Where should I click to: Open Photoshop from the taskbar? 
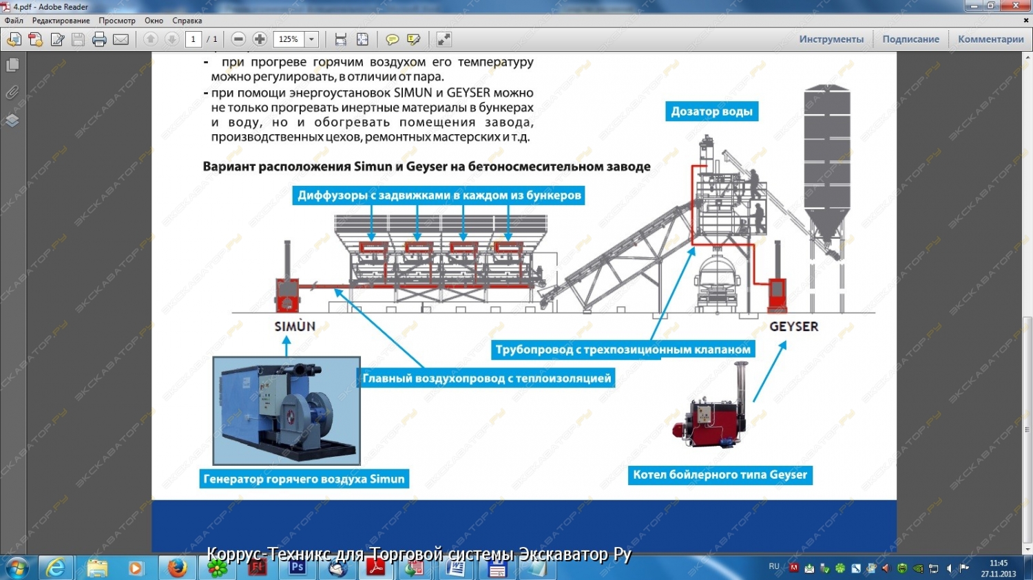tap(298, 568)
